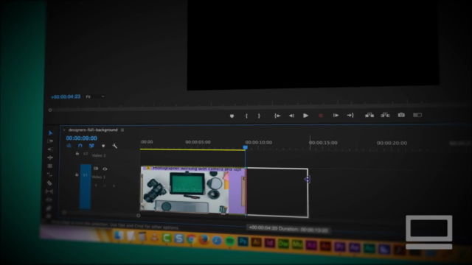
Task: Select the Photographer clip on Video 1
Action: click(x=193, y=190)
